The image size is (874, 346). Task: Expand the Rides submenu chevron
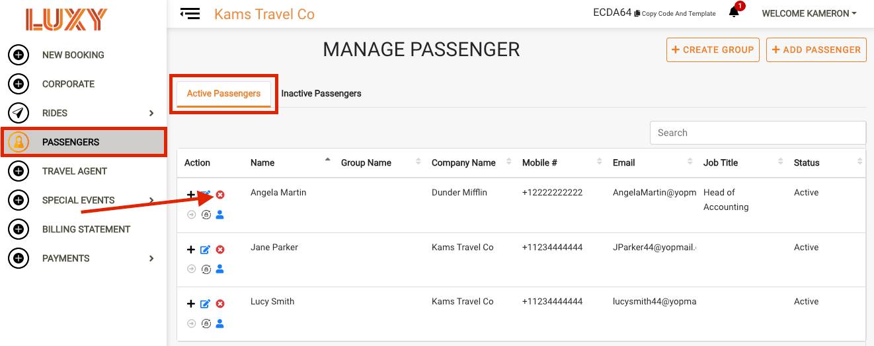tap(151, 113)
